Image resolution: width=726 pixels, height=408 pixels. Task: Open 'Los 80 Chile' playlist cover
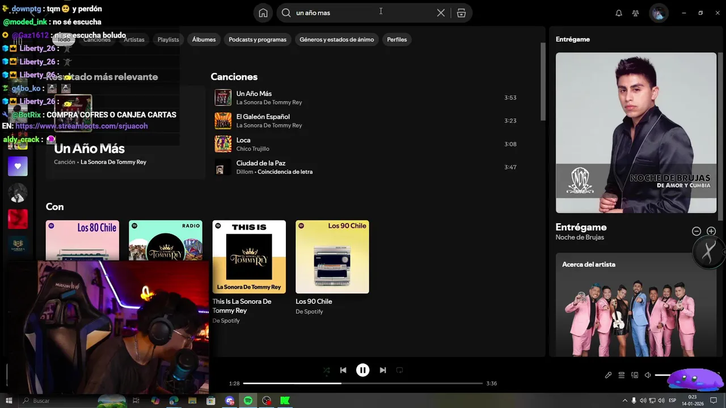click(83, 240)
